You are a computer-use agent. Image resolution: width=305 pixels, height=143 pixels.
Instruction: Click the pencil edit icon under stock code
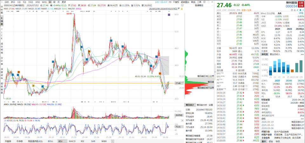click(x=298, y=10)
